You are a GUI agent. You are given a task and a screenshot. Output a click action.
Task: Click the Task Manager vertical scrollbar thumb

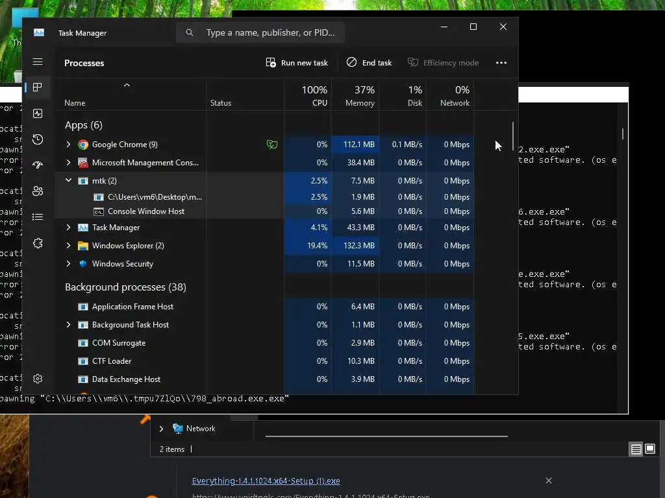coord(513,136)
